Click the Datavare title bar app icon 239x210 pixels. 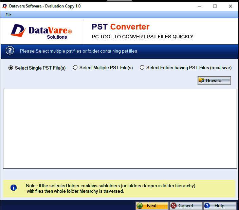5,6
